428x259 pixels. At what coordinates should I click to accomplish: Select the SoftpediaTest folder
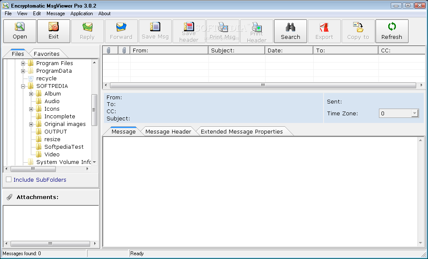[x=64, y=147]
